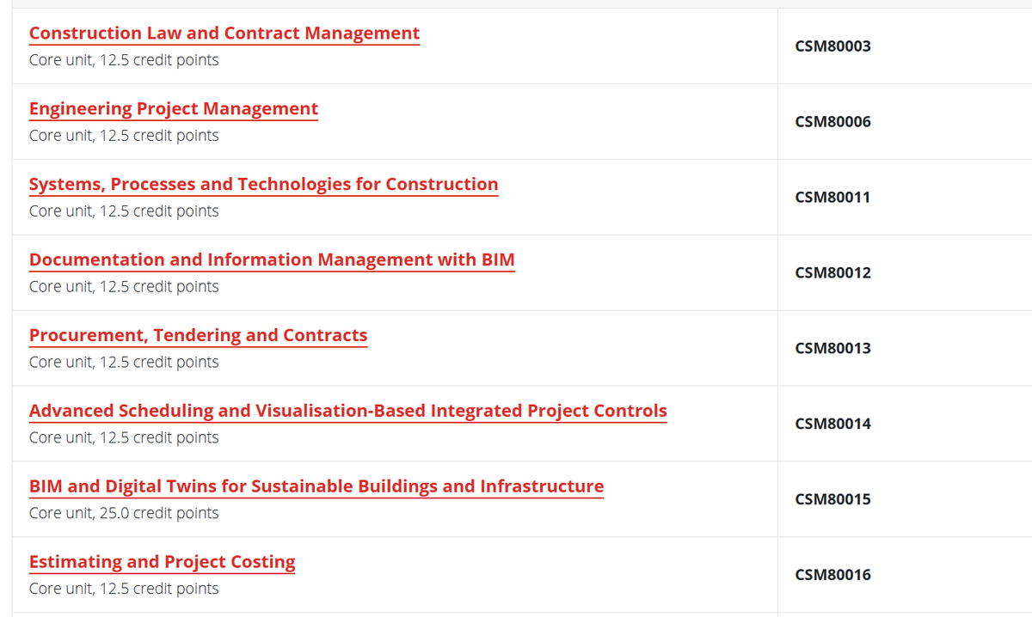The image size is (1032, 617).
Task: Open Advanced Scheduling and Visualisation-Based Integrated Project Controls
Action: point(347,412)
